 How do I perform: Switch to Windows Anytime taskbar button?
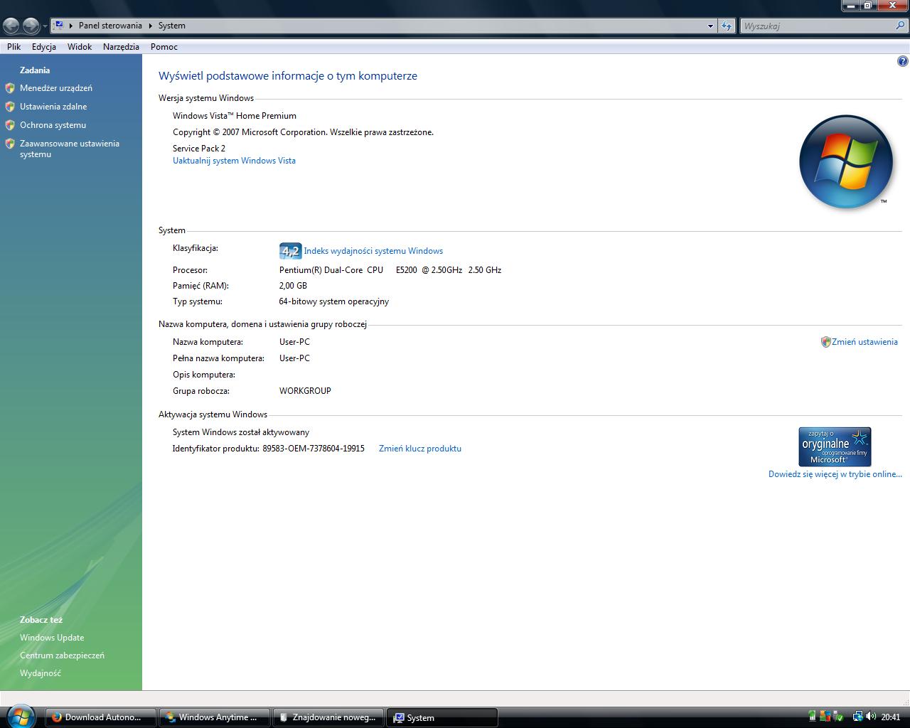click(214, 717)
